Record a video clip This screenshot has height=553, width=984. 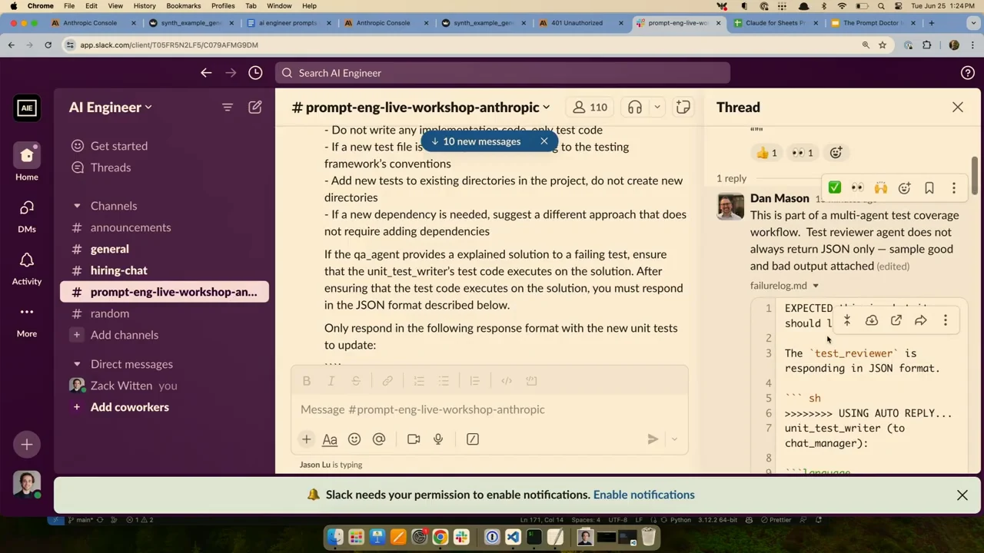(414, 439)
